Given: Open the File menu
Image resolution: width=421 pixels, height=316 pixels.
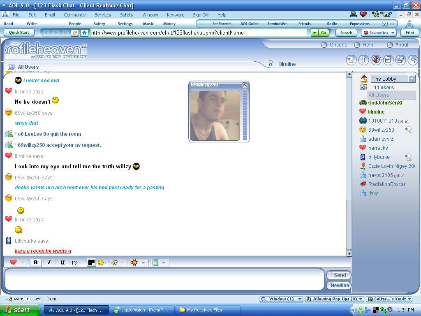Looking at the screenshot, I should click(x=16, y=15).
